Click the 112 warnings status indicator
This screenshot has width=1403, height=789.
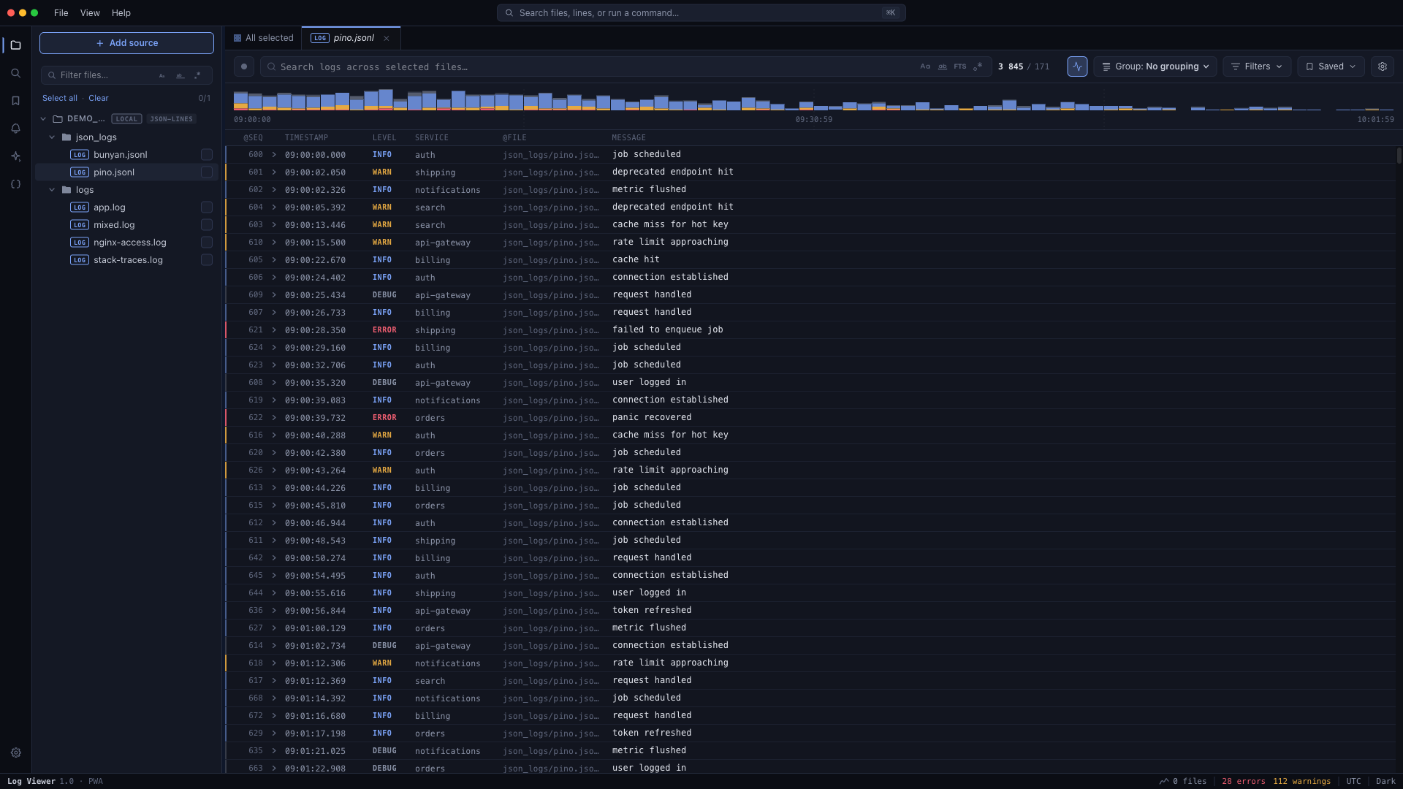[1301, 782]
